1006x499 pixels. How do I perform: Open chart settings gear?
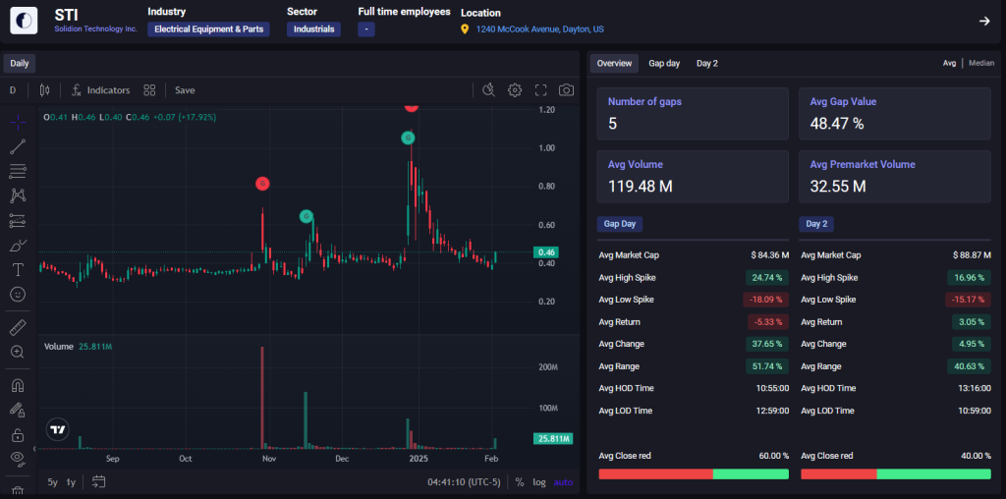pos(515,90)
